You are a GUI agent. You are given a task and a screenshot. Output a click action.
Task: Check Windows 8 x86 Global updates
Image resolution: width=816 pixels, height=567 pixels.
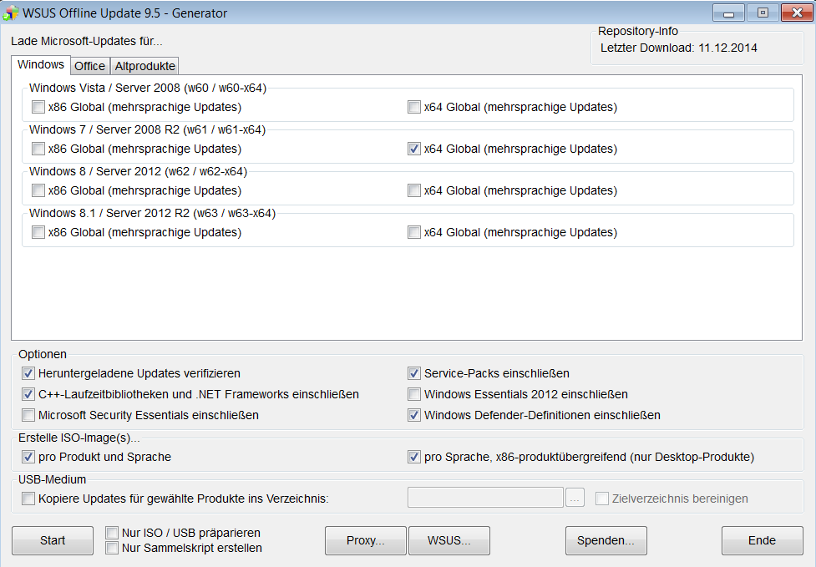pos(38,190)
